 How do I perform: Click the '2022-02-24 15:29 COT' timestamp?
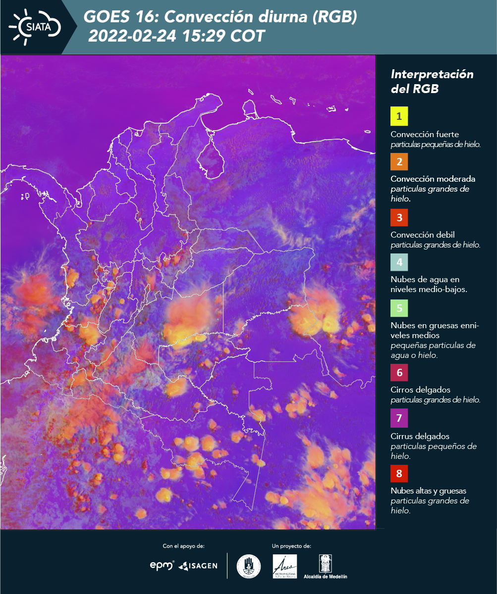pyautogui.click(x=177, y=36)
